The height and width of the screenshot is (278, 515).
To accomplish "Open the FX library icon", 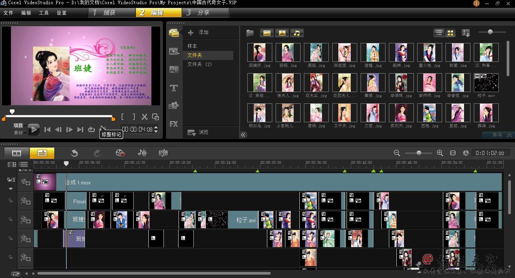I will click(x=174, y=124).
